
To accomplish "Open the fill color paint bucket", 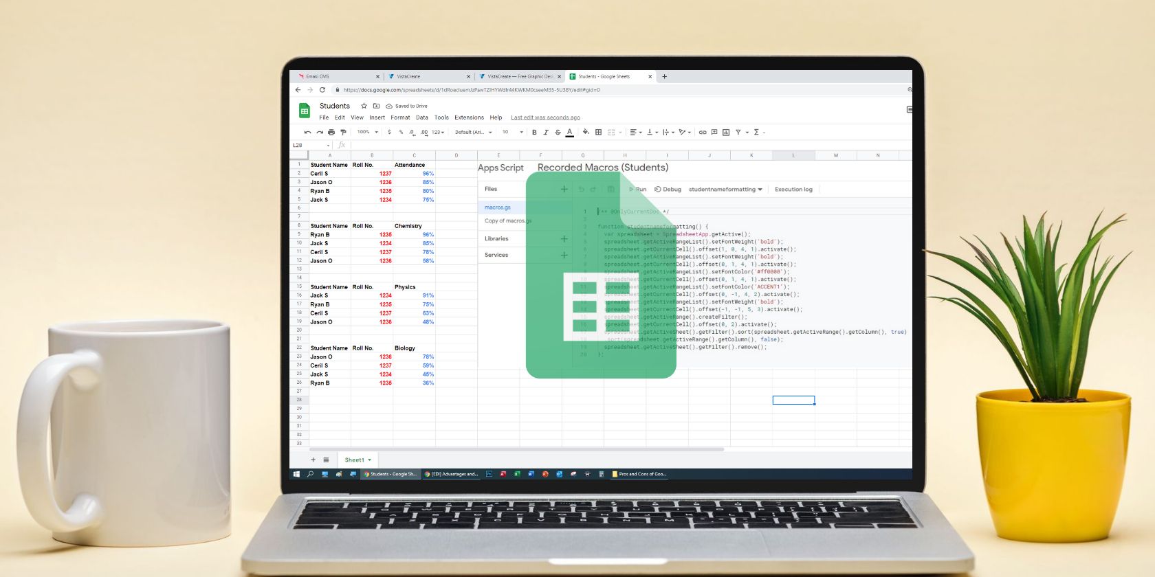I will point(586,132).
